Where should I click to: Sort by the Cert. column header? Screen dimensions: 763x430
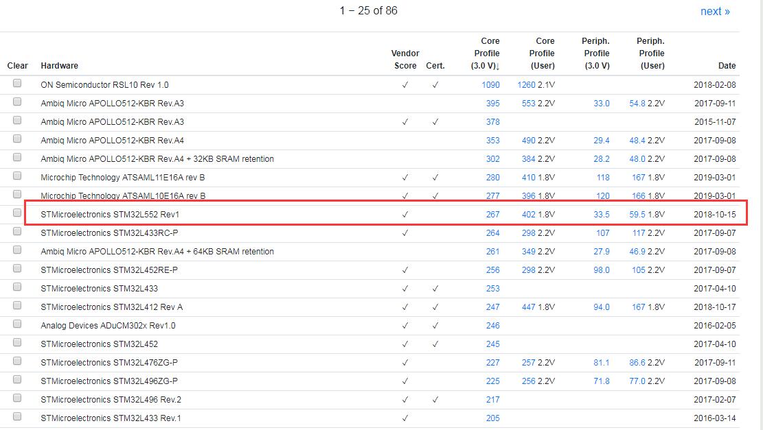435,66
